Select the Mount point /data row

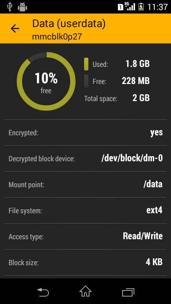tap(85, 184)
